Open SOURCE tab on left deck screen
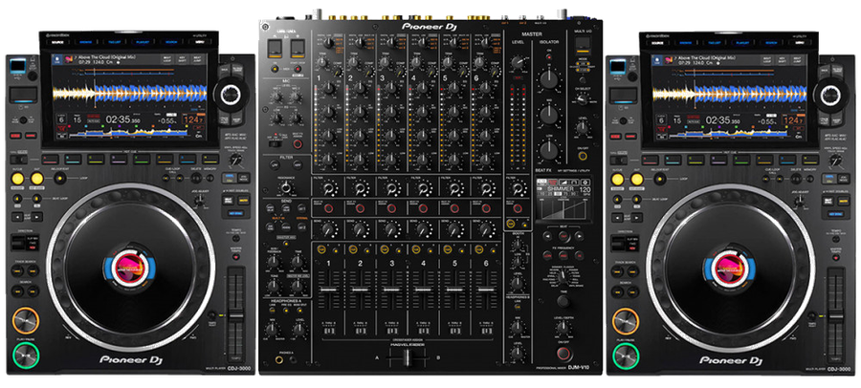Image resolution: width=861 pixels, height=388 pixels. click(57, 41)
